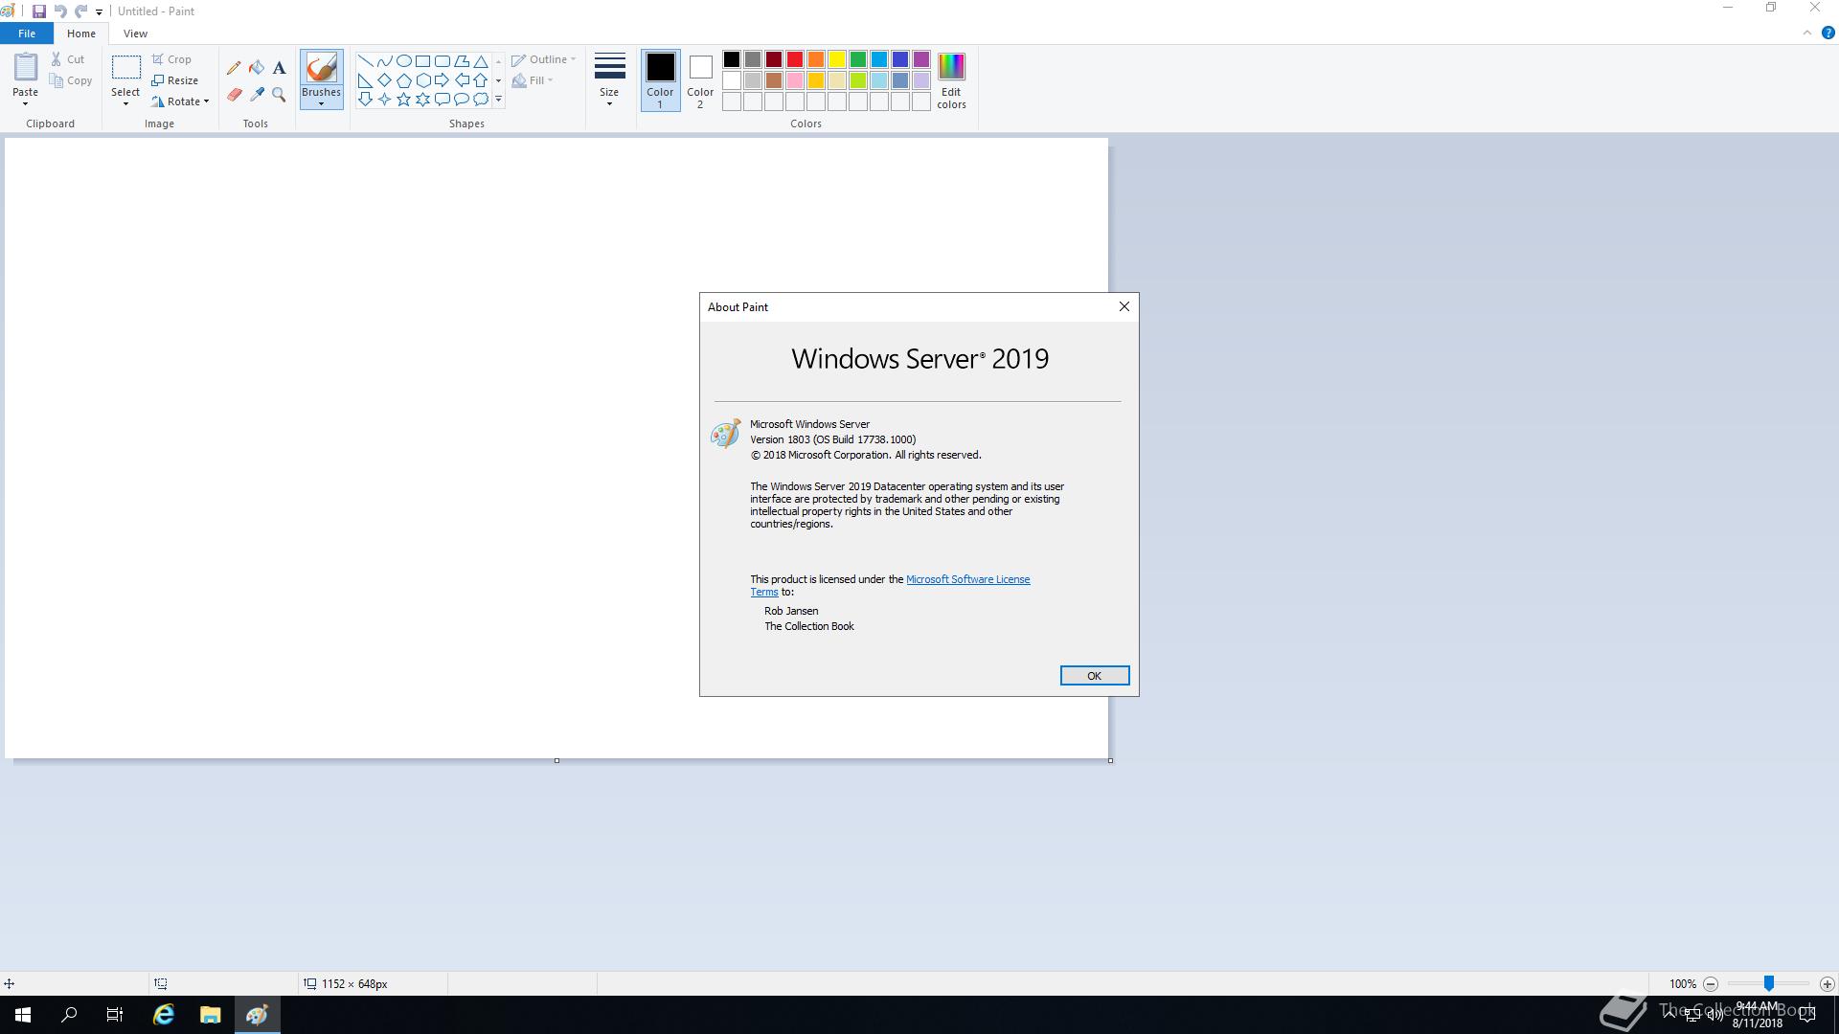Pick the green color swatch
The width and height of the screenshot is (1839, 1034).
click(858, 60)
